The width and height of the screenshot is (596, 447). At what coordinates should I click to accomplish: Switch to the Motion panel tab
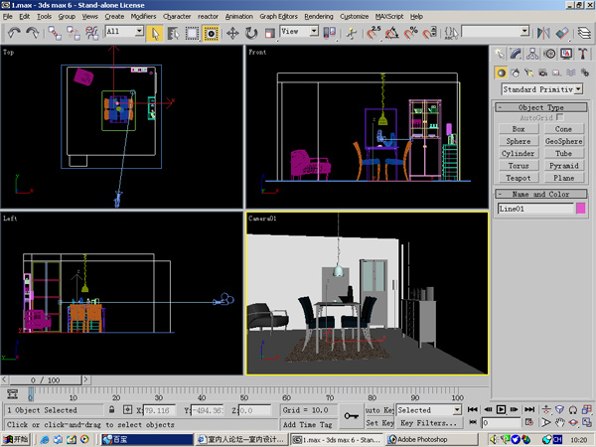tap(549, 54)
